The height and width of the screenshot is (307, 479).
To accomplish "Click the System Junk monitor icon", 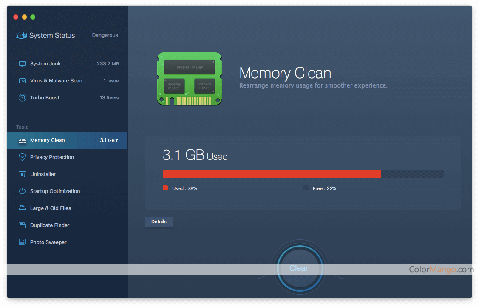I will [x=23, y=64].
